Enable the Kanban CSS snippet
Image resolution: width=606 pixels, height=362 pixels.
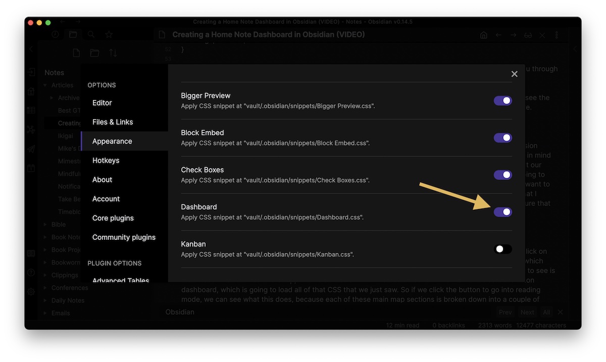502,249
